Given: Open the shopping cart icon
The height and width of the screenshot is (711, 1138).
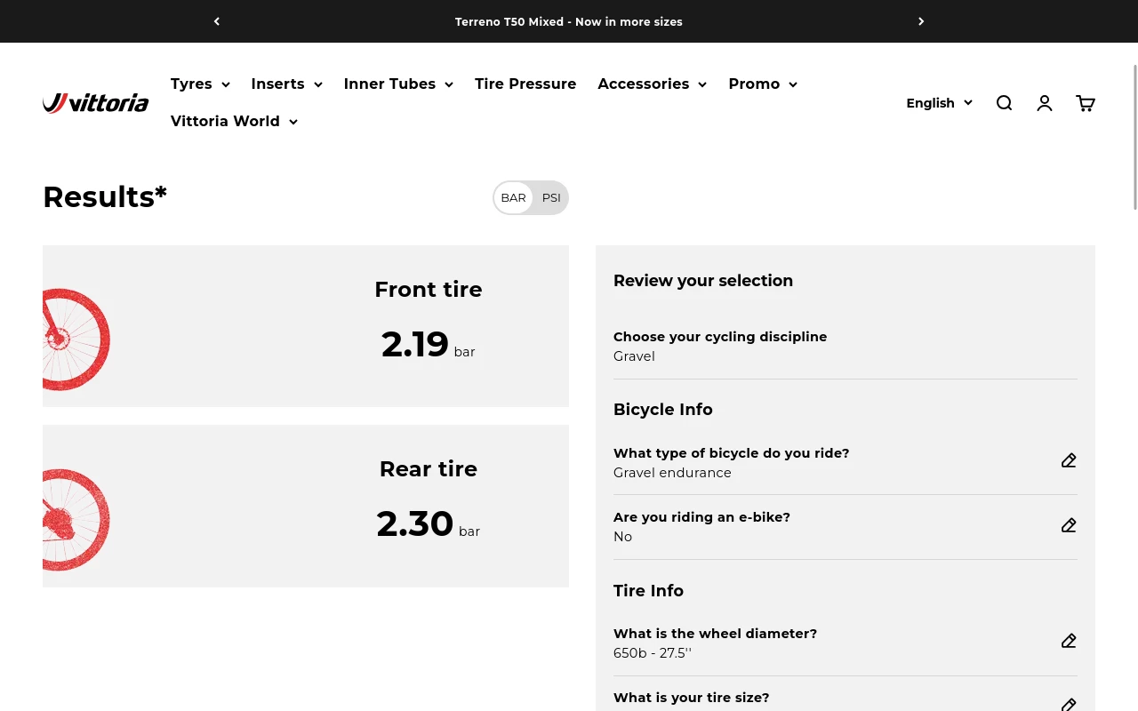Looking at the screenshot, I should coord(1086,103).
